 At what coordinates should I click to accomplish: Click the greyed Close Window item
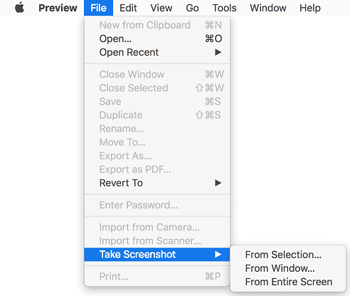pyautogui.click(x=157, y=74)
